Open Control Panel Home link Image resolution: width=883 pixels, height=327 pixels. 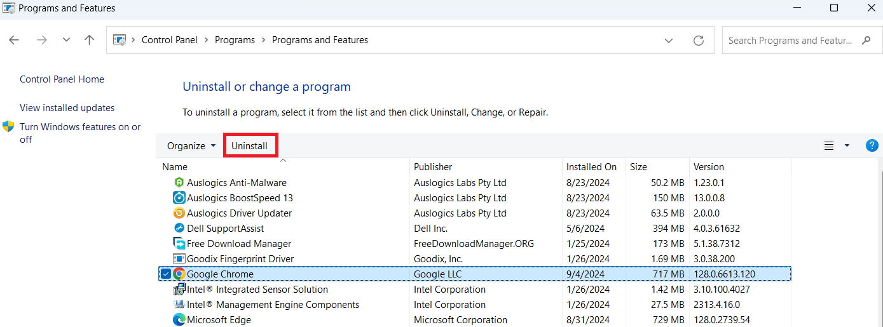tap(62, 79)
